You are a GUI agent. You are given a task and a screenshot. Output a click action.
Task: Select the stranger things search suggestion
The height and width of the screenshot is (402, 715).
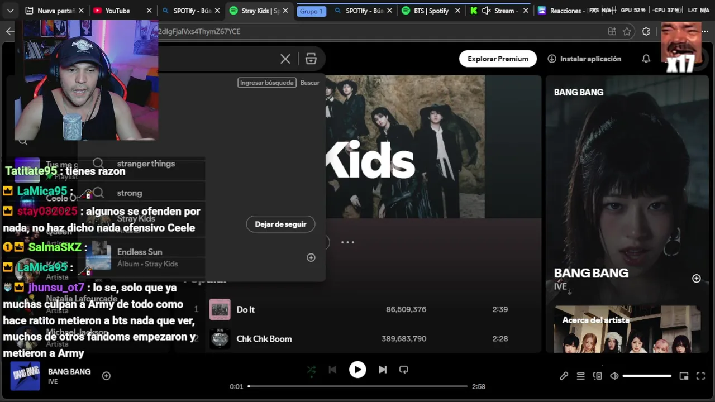tap(146, 164)
